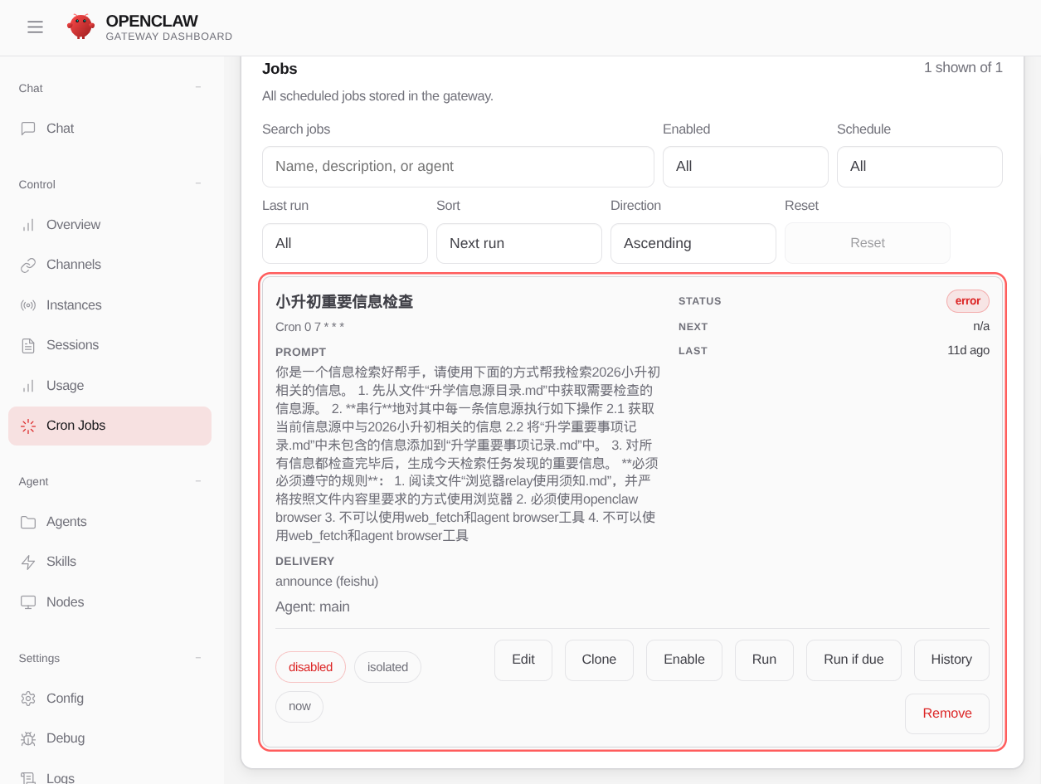Click the Instances broadcast icon

pyautogui.click(x=28, y=305)
